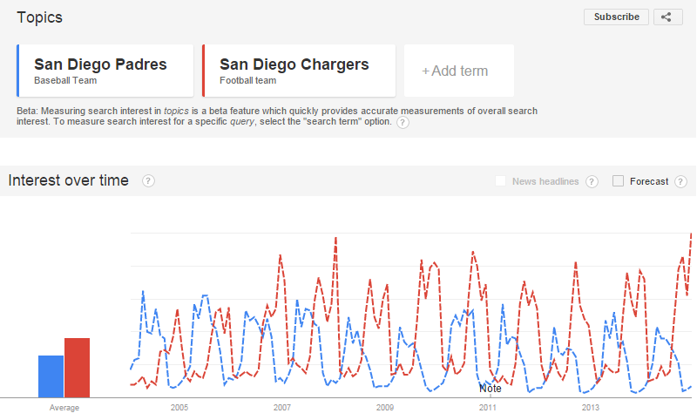
Task: Click the share icon next to Subscribe
Action: click(667, 17)
